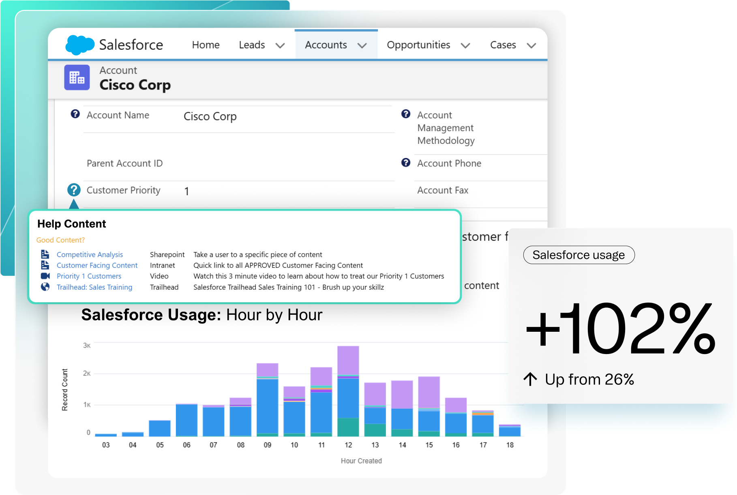Click the Customer Priority help icon

click(x=74, y=190)
